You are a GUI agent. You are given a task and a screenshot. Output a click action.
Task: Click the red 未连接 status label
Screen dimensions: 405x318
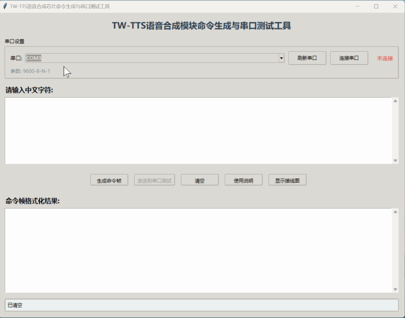pyautogui.click(x=385, y=58)
